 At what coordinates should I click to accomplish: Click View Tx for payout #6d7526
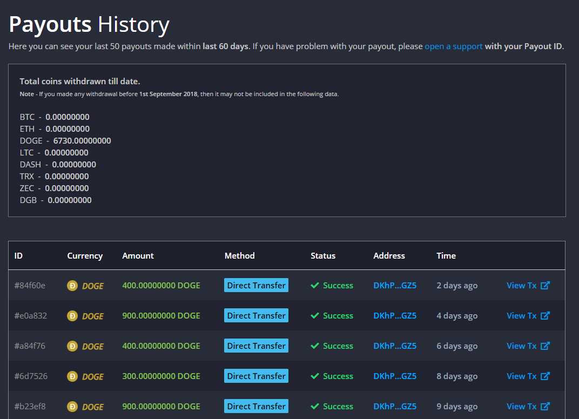[x=521, y=376]
